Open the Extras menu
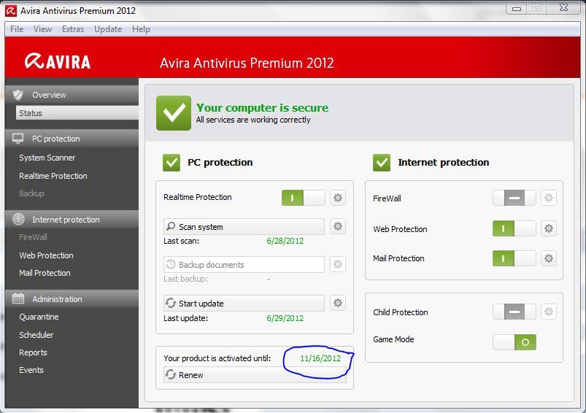The image size is (586, 413). coord(73,29)
